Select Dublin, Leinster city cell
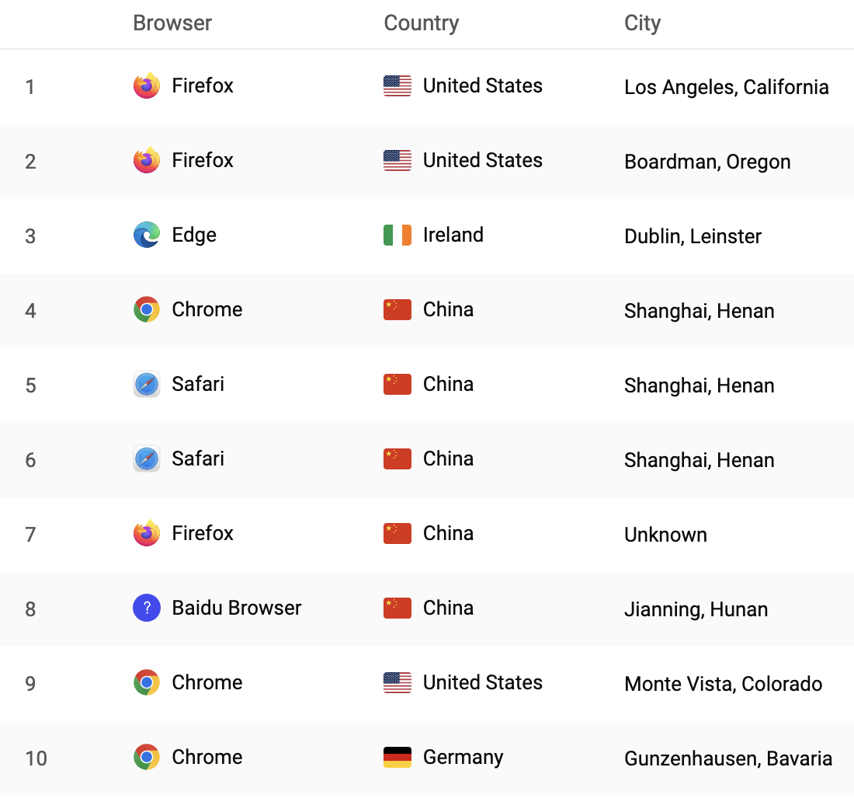854x802 pixels. (693, 236)
